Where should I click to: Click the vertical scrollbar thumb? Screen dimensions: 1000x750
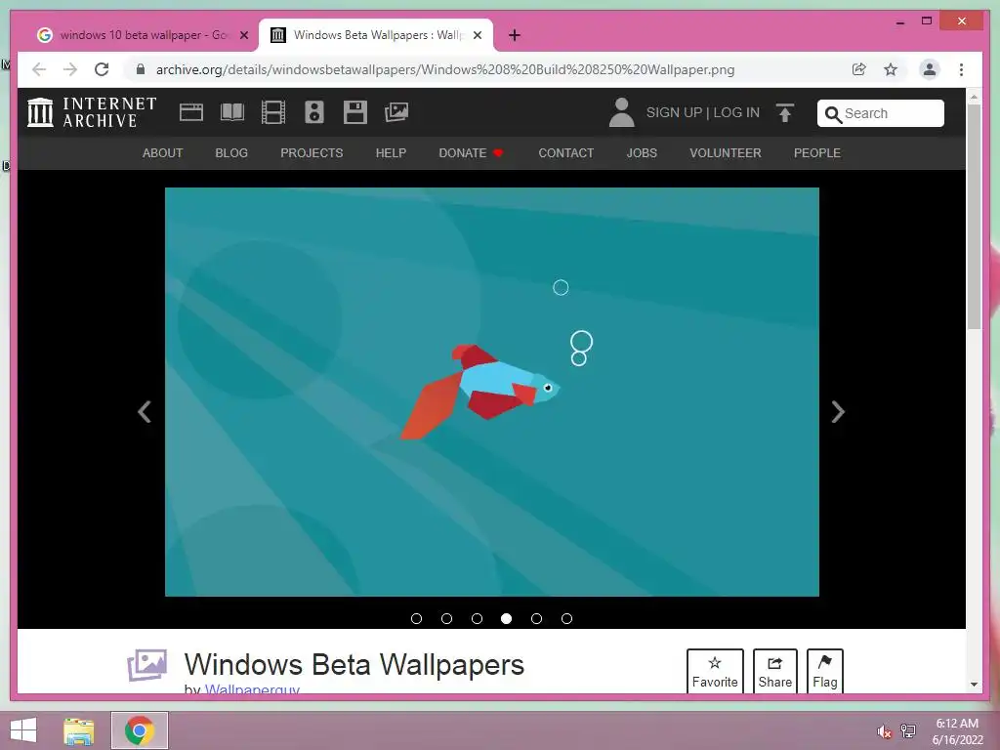point(974,217)
